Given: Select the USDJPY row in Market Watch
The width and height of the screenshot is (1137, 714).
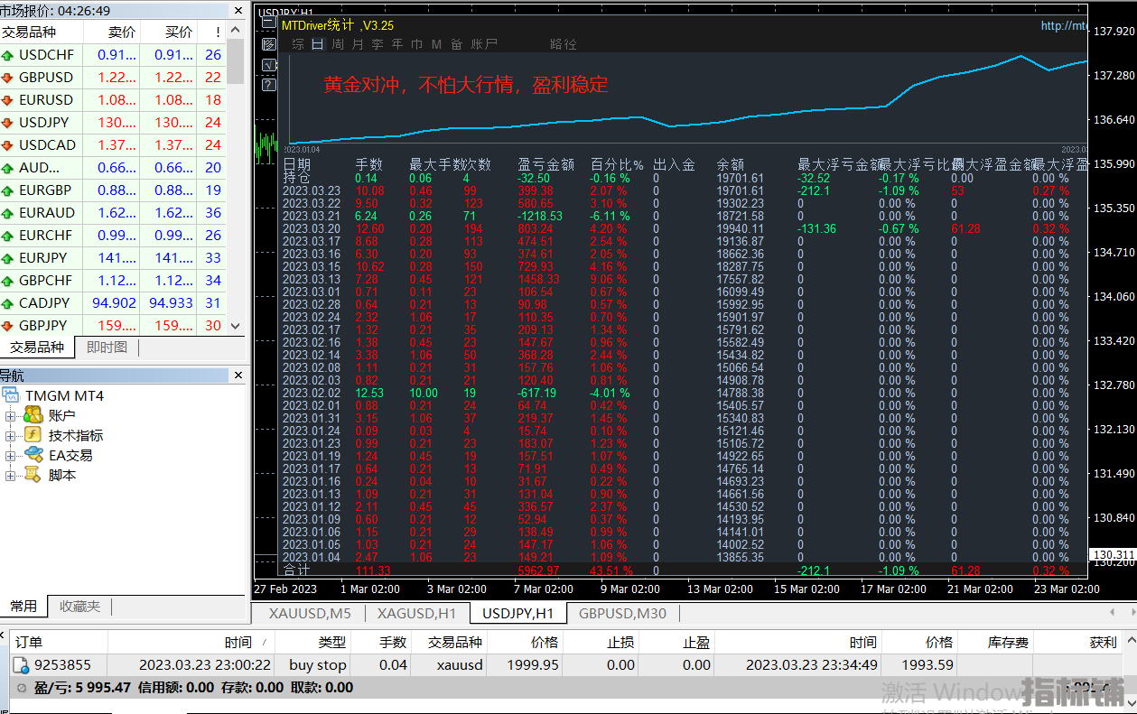Looking at the screenshot, I should (x=113, y=123).
